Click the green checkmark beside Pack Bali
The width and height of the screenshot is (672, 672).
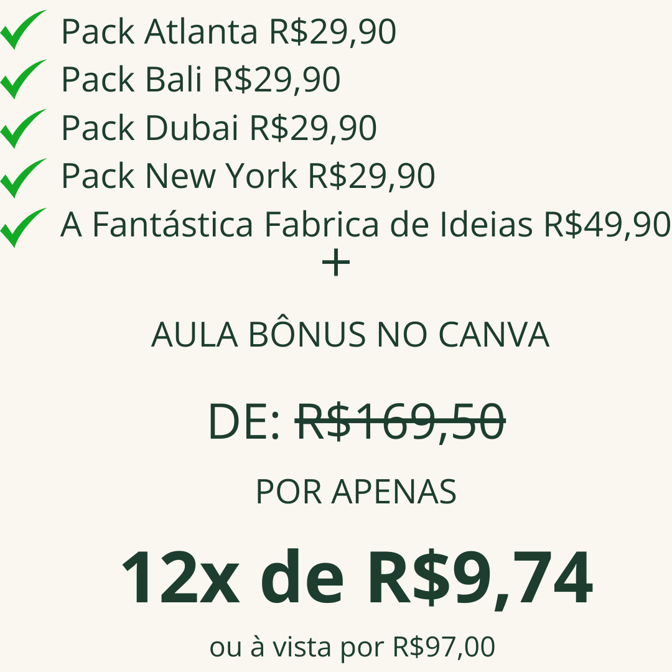23,79
